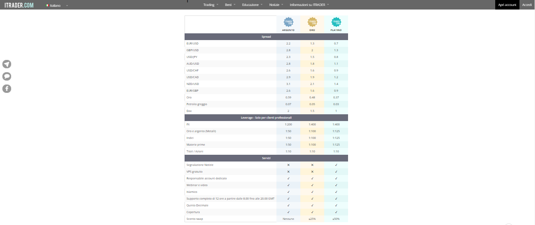Viewport: 535px width, 225px height.
Task: Select the GBP/USD row label
Action: [x=193, y=50]
